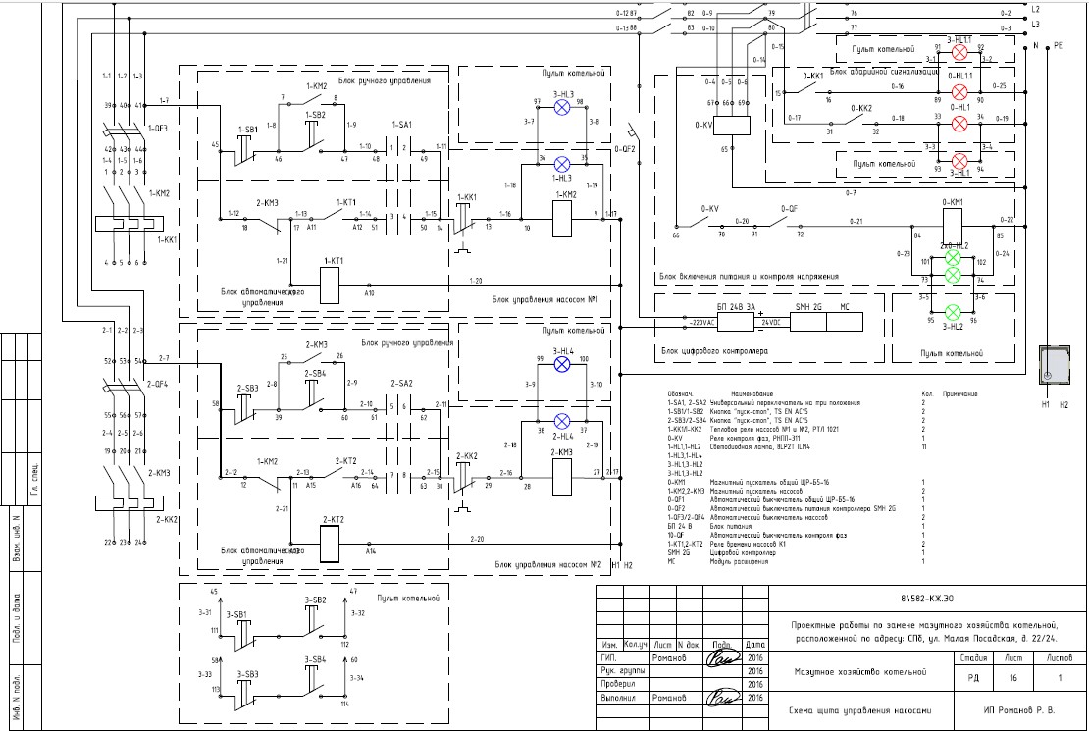Click 'Проверил' row label in title block

click(x=618, y=685)
